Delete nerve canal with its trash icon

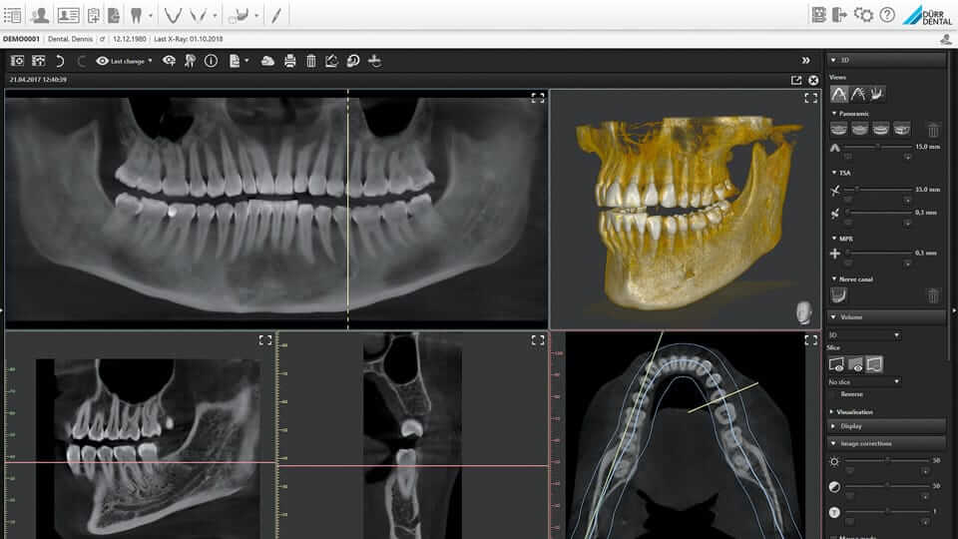click(x=933, y=295)
